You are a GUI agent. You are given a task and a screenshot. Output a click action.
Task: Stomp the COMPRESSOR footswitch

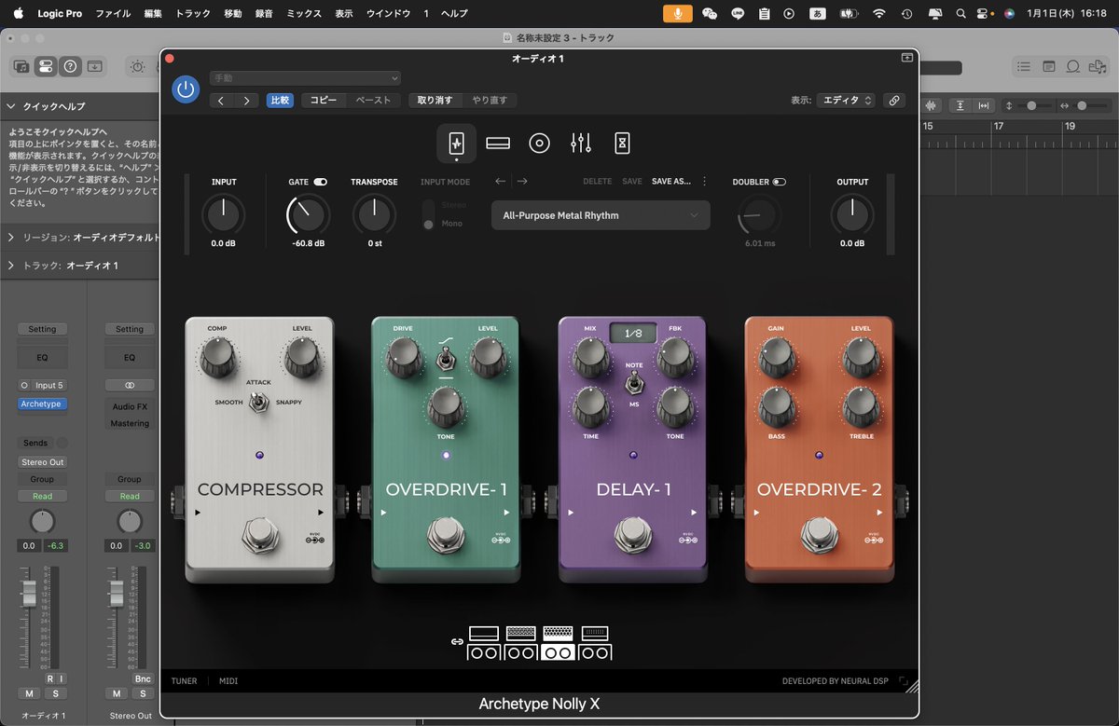point(260,534)
